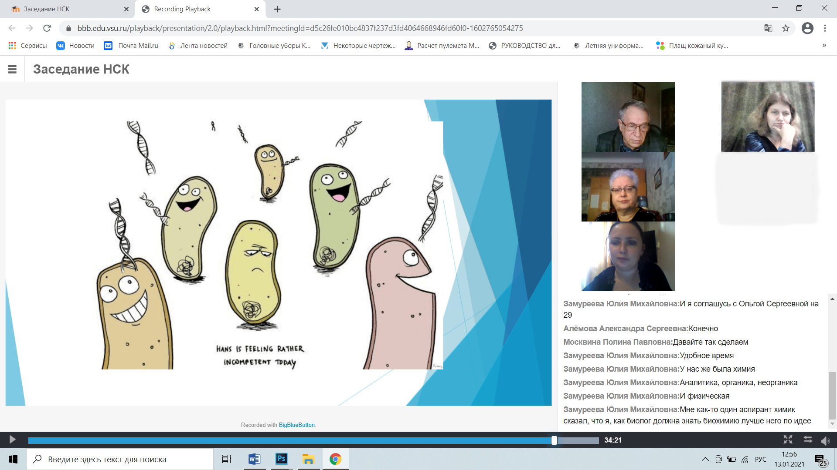
Task: View site security lock info
Action: click(x=68, y=28)
